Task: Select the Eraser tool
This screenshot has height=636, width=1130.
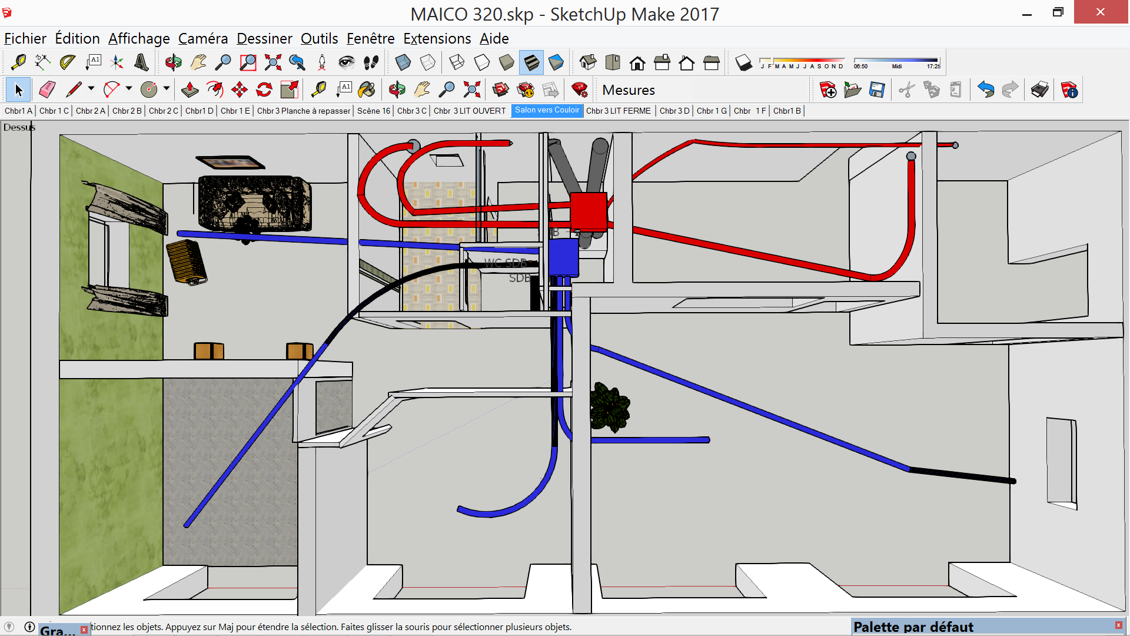Action: [x=47, y=90]
